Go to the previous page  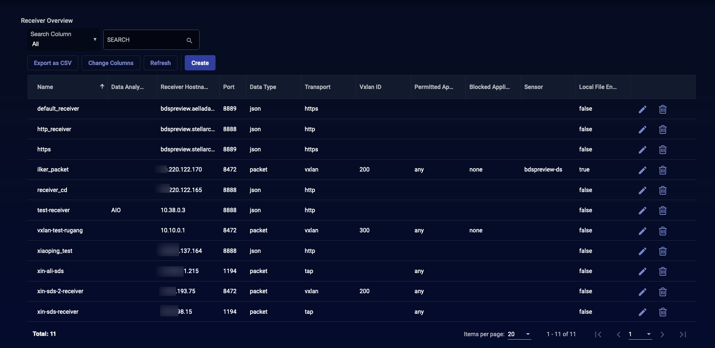tap(618, 334)
